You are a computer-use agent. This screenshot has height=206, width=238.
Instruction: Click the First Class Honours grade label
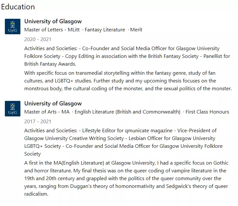pos(207,112)
